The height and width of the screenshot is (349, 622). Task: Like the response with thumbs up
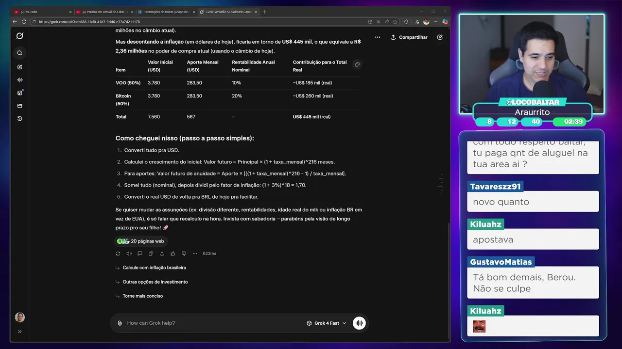click(x=173, y=254)
